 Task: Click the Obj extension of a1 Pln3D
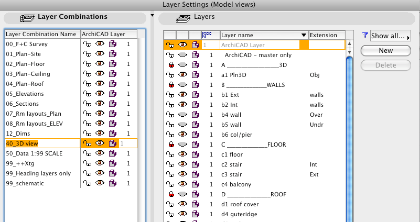(315, 75)
